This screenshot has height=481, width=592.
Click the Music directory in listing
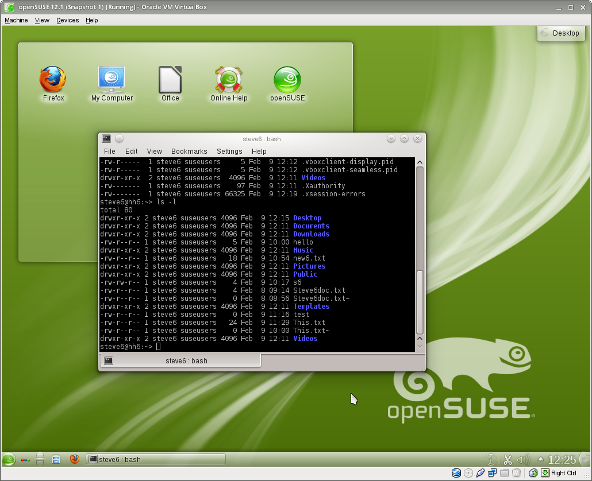tap(303, 250)
